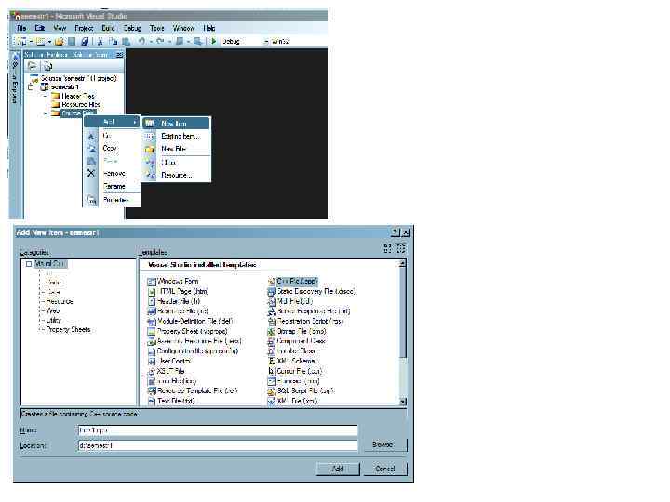This screenshot has width=670, height=502.
Task: Click the XML Schema template icon
Action: [271, 361]
